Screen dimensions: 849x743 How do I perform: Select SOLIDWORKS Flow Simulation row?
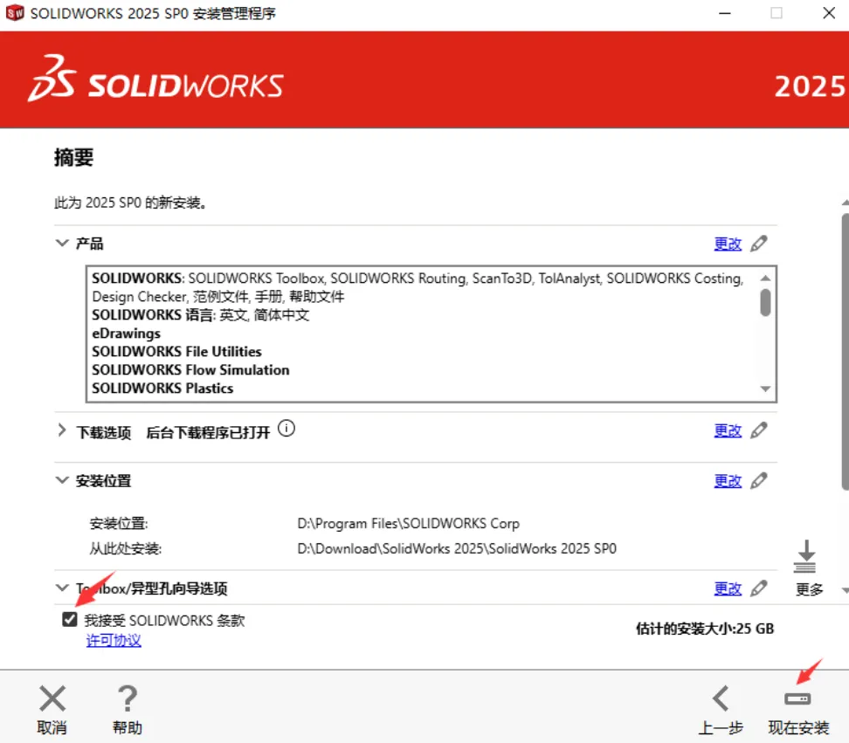point(190,370)
